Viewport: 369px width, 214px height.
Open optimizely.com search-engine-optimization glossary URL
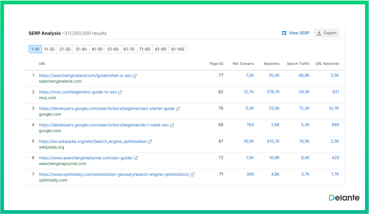pyautogui.click(x=114, y=174)
